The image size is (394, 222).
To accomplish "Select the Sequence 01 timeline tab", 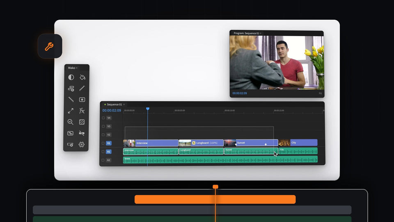I will coord(115,104).
